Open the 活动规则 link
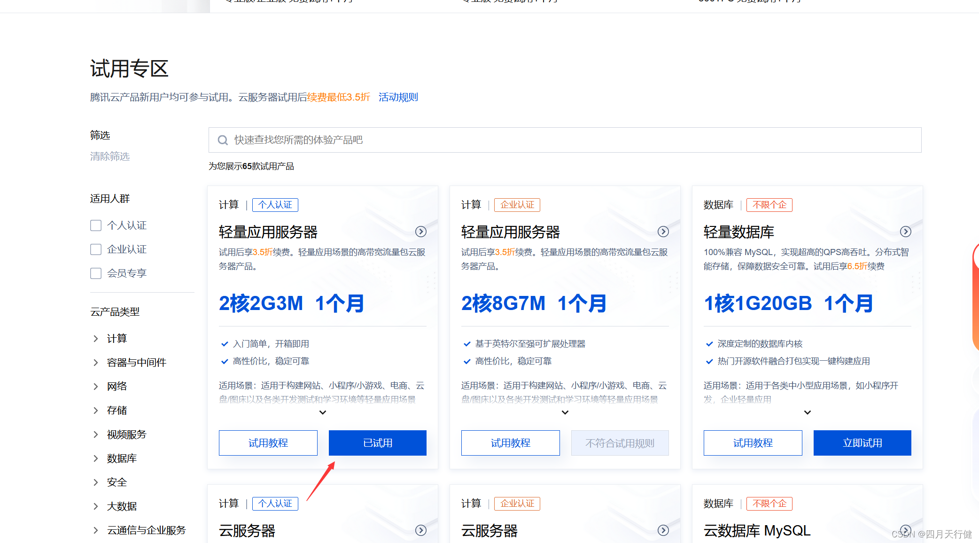979x543 pixels. click(x=398, y=97)
